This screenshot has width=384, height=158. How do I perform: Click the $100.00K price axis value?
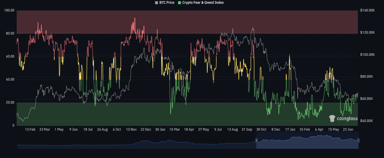point(367,55)
